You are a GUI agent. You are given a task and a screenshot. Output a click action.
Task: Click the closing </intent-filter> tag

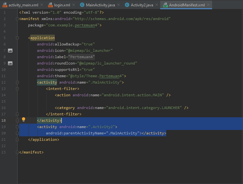[64, 114]
